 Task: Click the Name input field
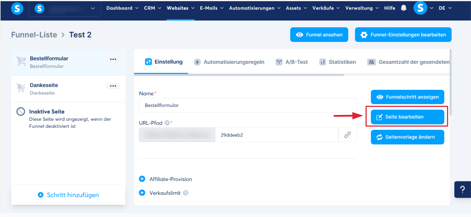[248, 105]
